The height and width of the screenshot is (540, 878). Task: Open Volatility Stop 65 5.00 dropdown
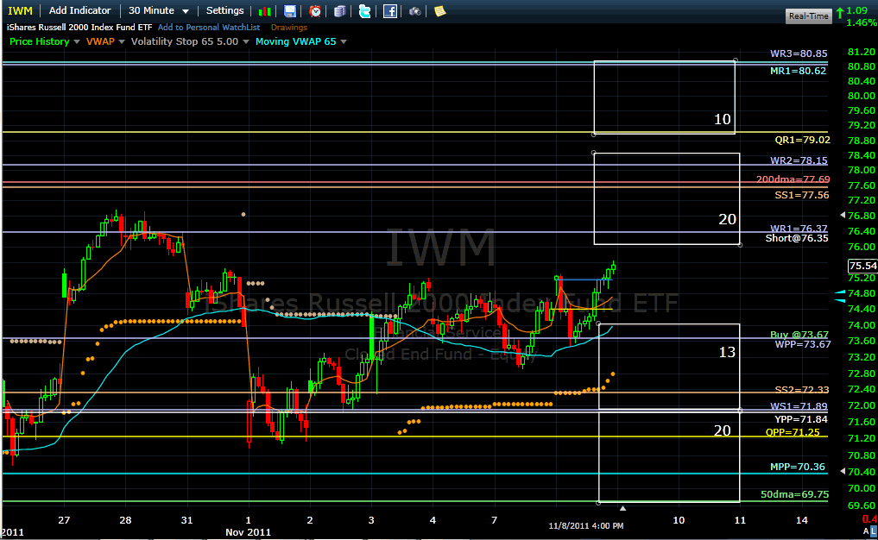coord(246,42)
